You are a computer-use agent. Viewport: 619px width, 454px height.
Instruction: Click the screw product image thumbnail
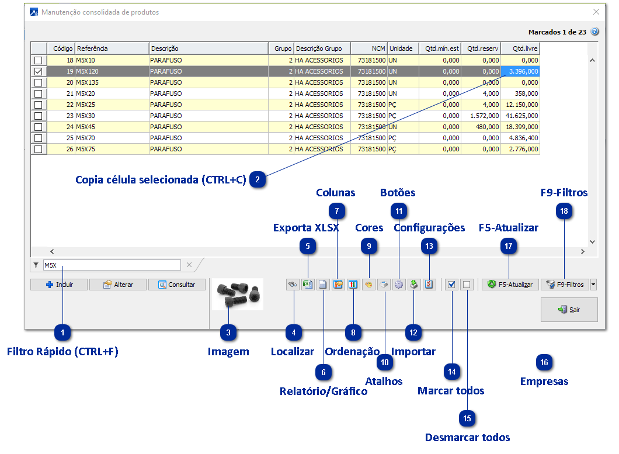coord(237,294)
